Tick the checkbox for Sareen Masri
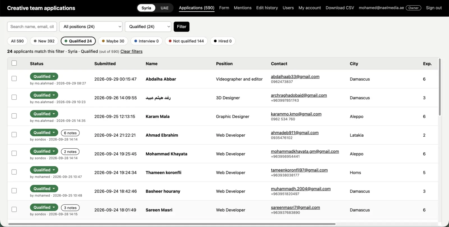 14,209
